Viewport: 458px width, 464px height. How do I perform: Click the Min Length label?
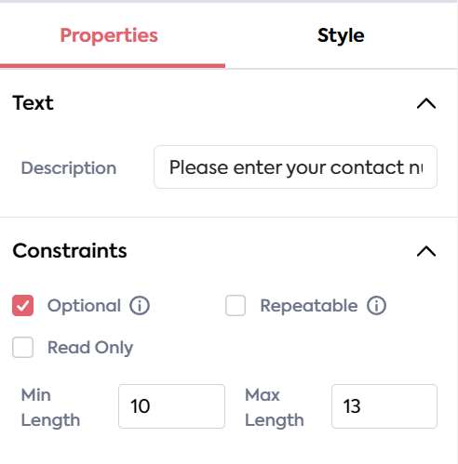(x=50, y=407)
